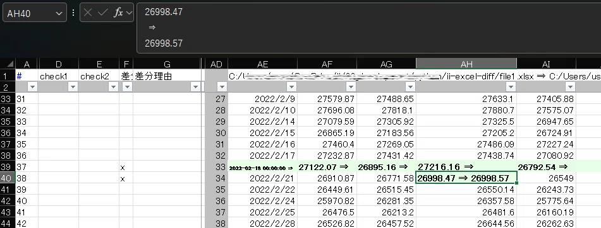601x228 pixels.
Task: Select row header 1
Action: (8, 76)
